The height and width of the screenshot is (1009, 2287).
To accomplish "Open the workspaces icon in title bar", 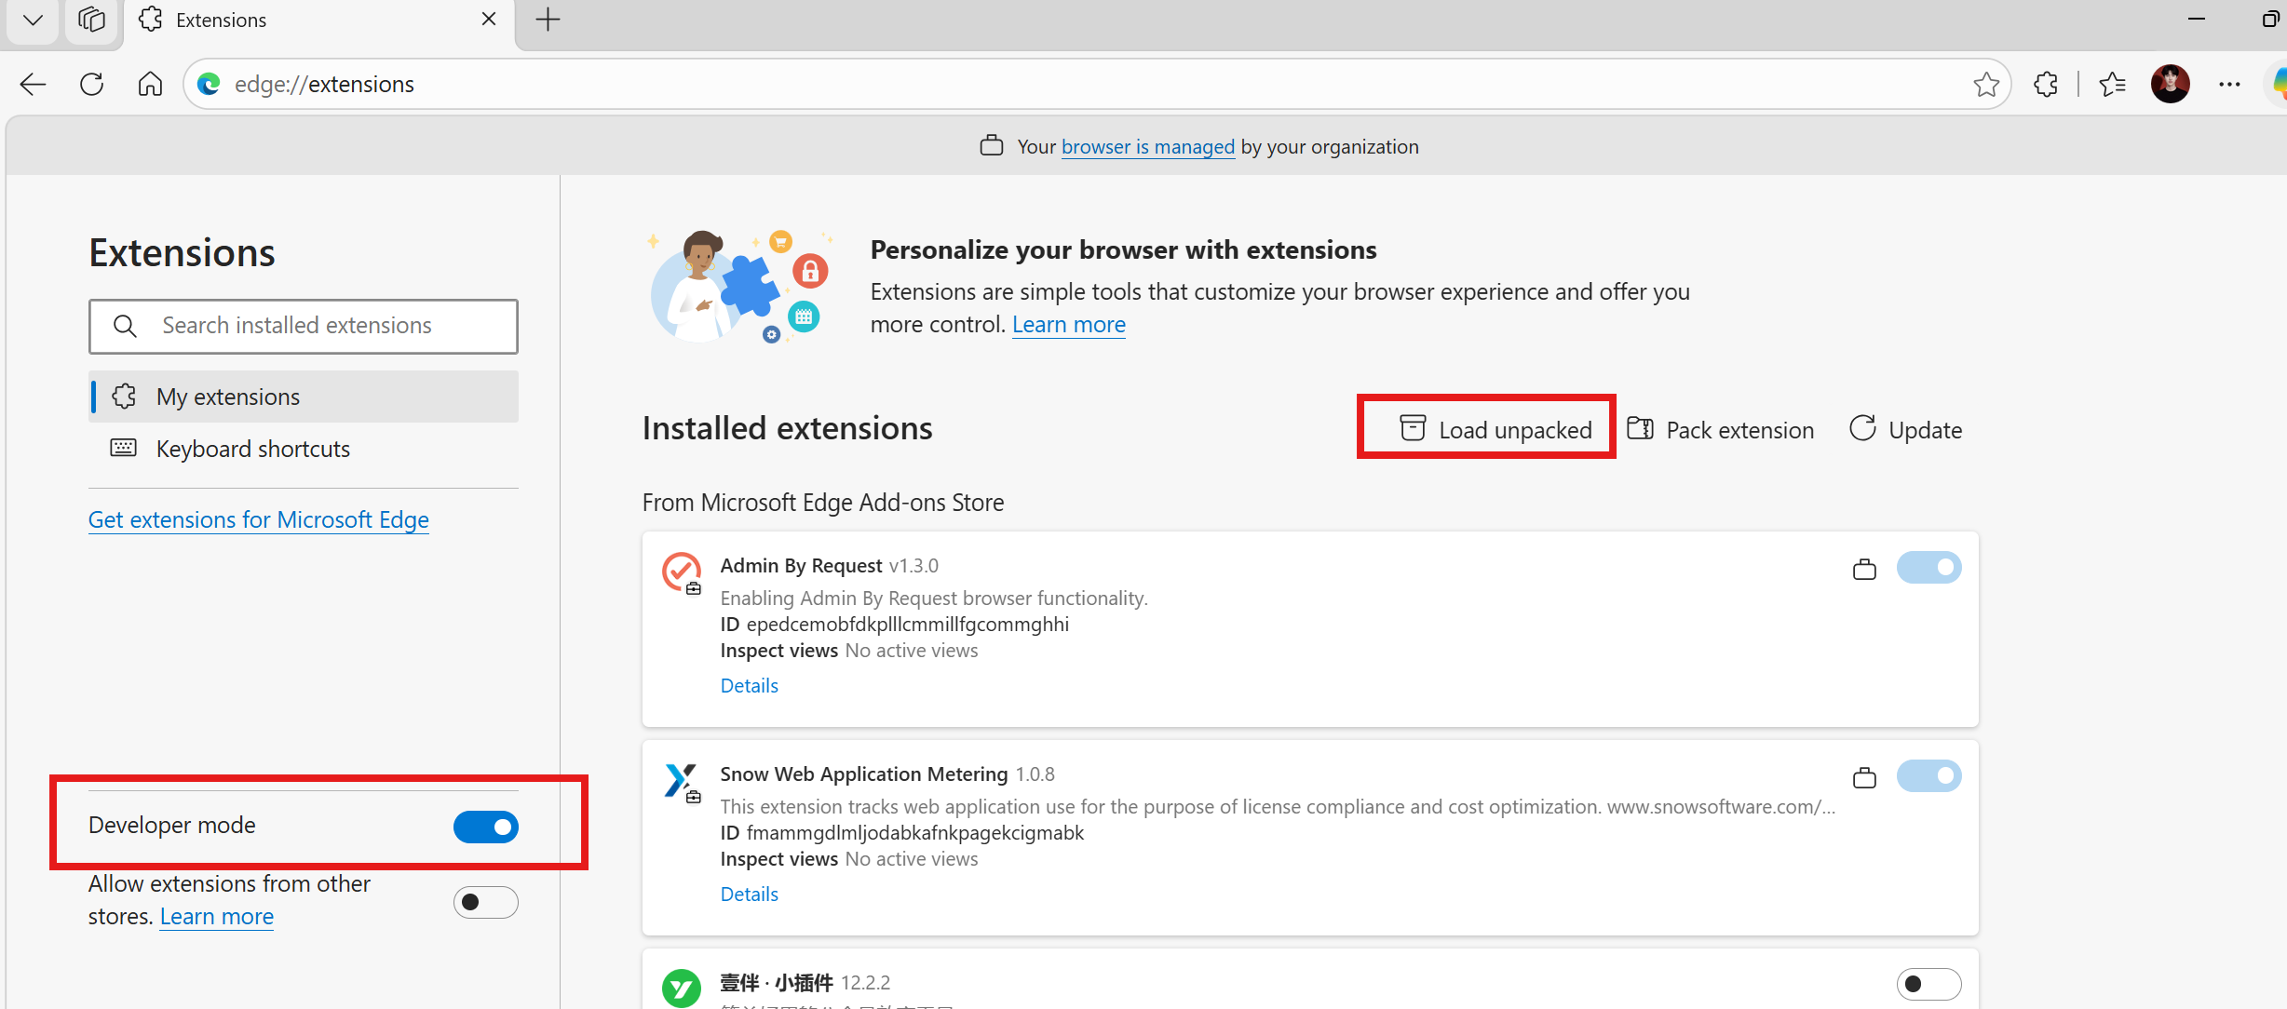I will 91,20.
